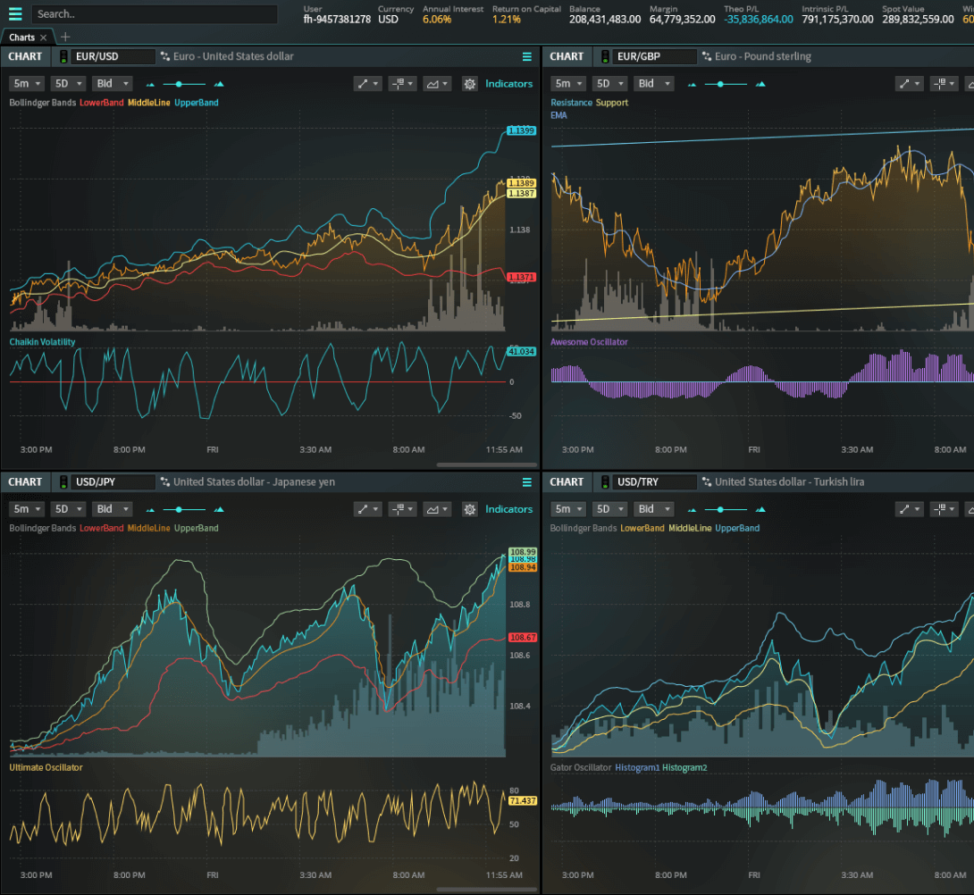Image resolution: width=974 pixels, height=895 pixels.
Task: Click zoom in icon on USD/TRY chart
Action: (x=760, y=509)
